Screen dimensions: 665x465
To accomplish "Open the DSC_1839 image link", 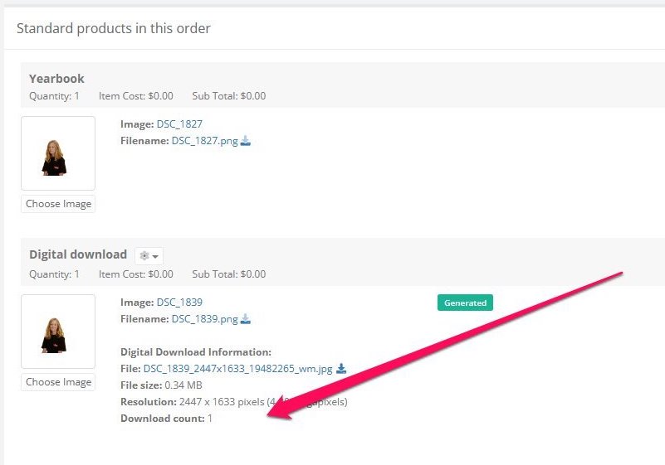I will tap(179, 303).
